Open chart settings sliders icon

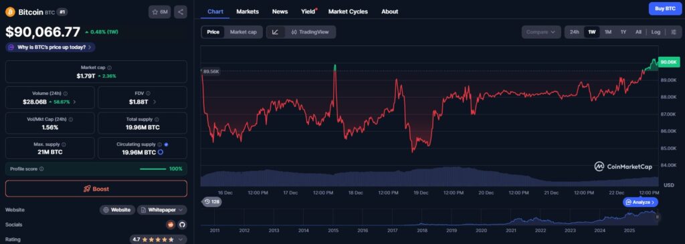(673, 32)
